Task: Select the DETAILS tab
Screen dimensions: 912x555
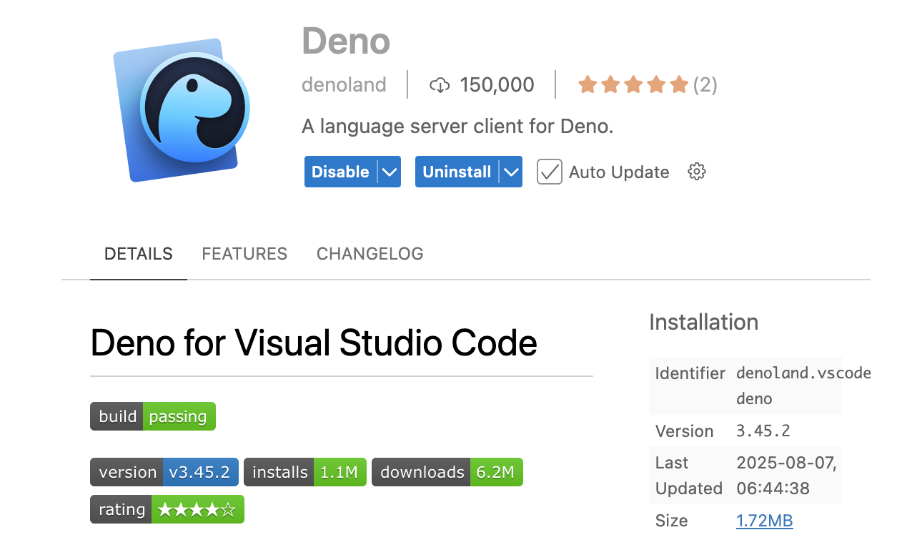Action: click(x=139, y=254)
